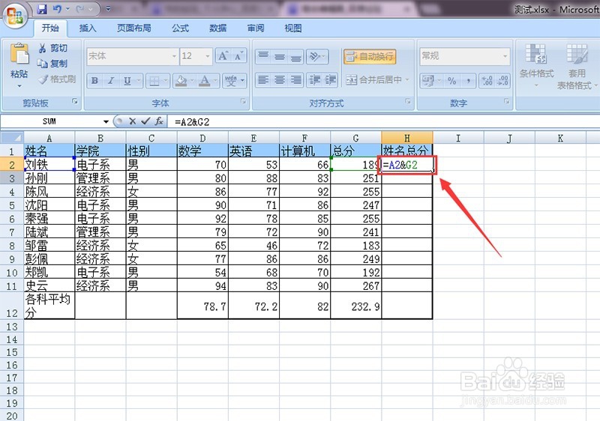
Task: Switch to the 公式 ribbon tab
Action: (180, 28)
